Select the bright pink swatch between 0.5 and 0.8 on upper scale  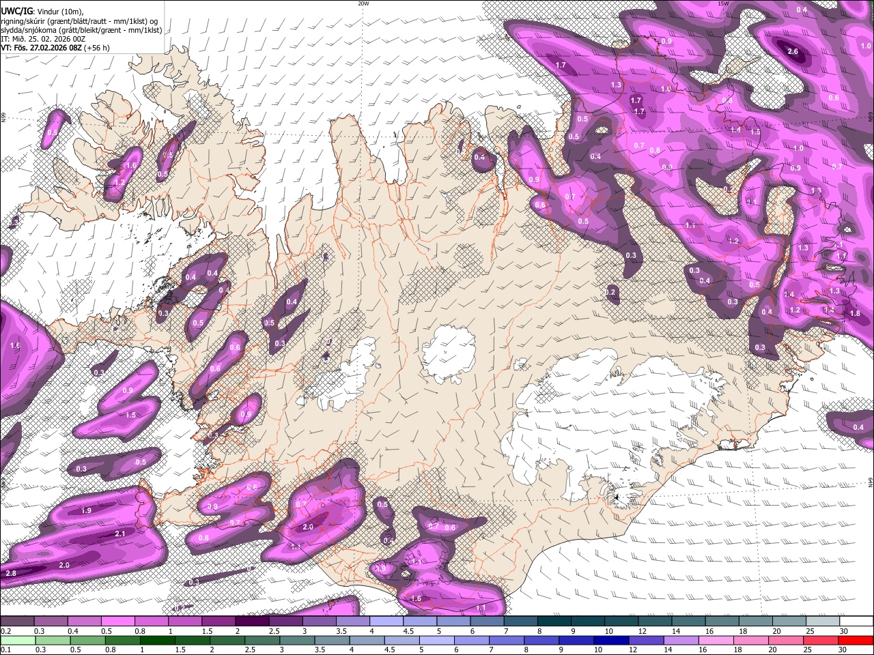pyautogui.click(x=118, y=622)
